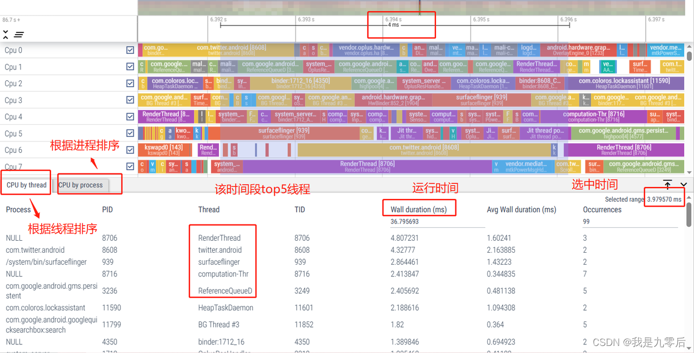Image resolution: width=694 pixels, height=353 pixels.
Task: Click wall duration value 4.807231
Action: point(404,238)
